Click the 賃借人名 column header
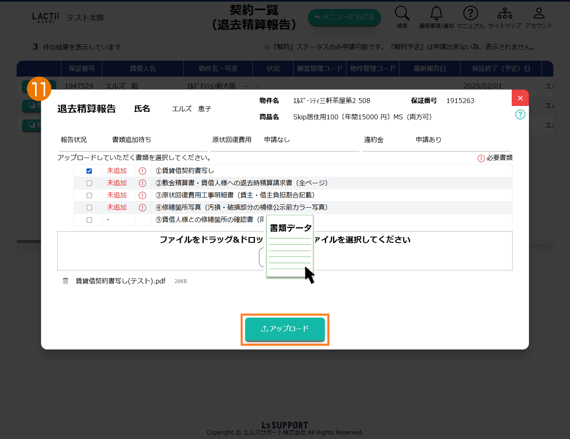The image size is (570, 439). click(x=142, y=68)
